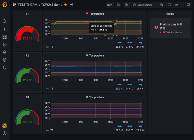194x140 pixels.
Task: Zoom out the time range
Action: pos(162,5)
